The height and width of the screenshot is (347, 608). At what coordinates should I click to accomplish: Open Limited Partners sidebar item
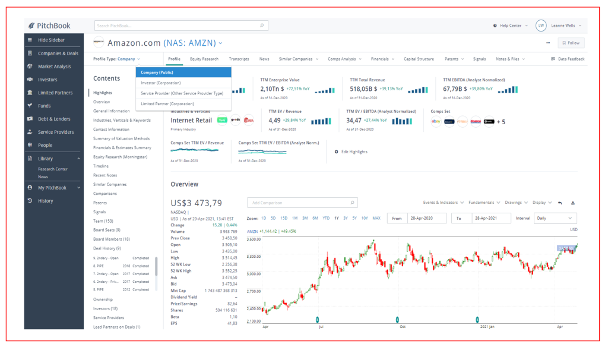55,93
